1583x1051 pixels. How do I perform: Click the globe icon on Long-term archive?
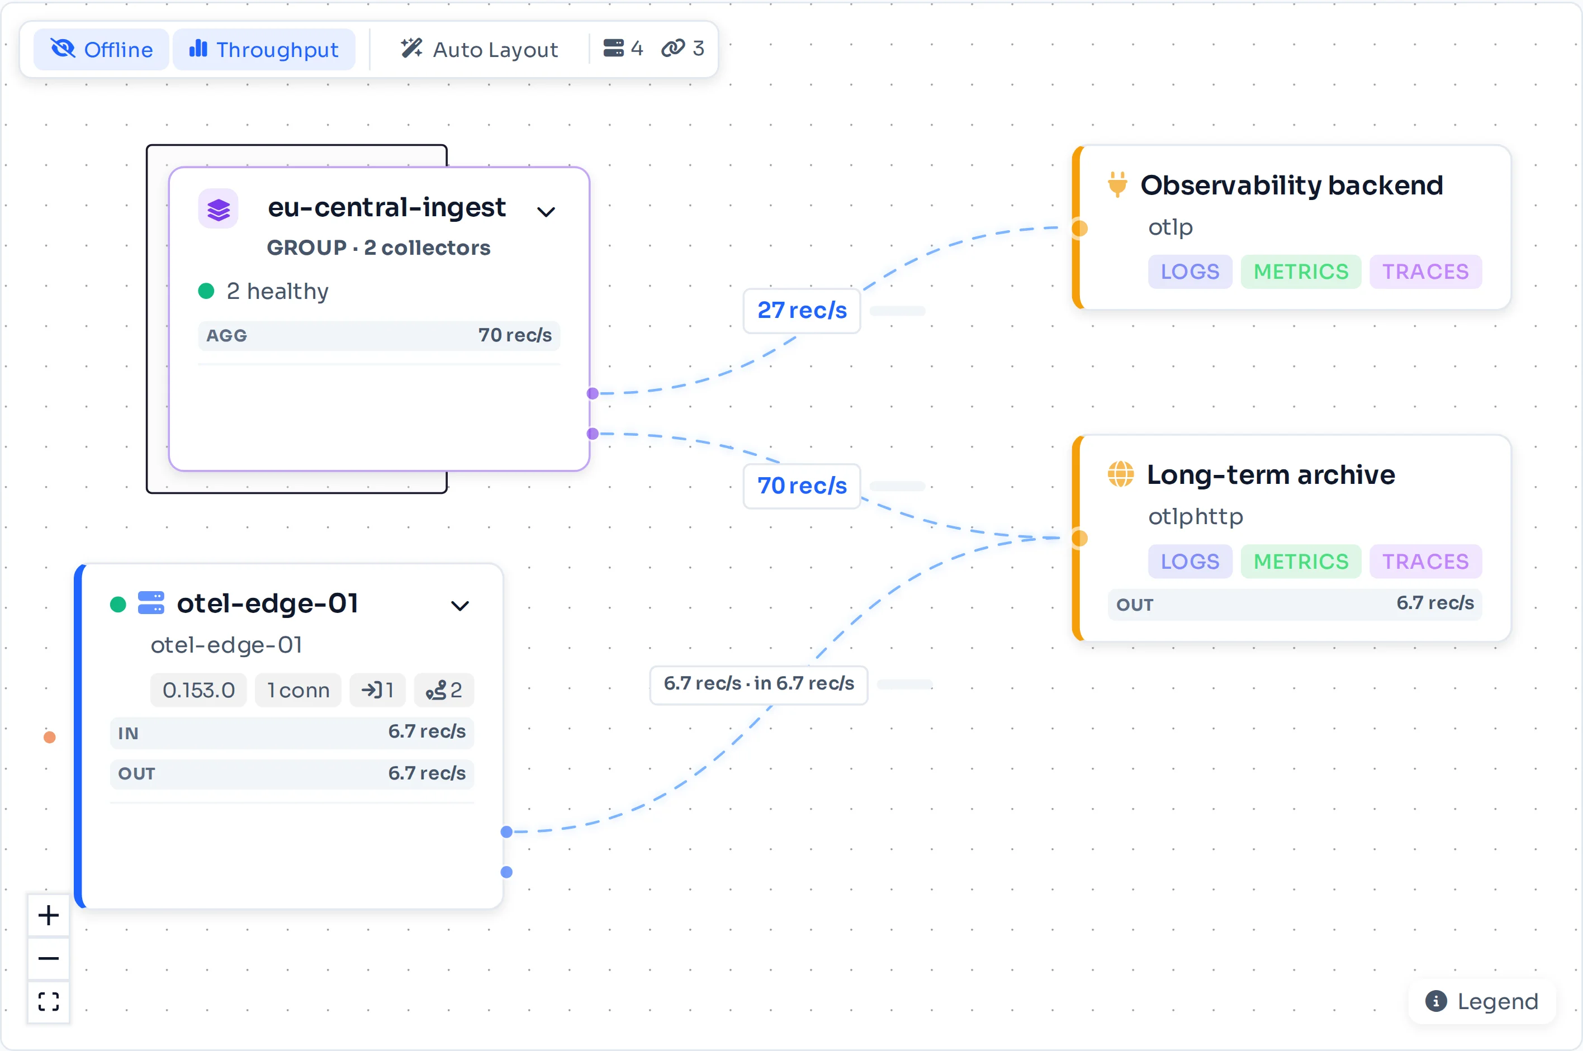pos(1120,474)
